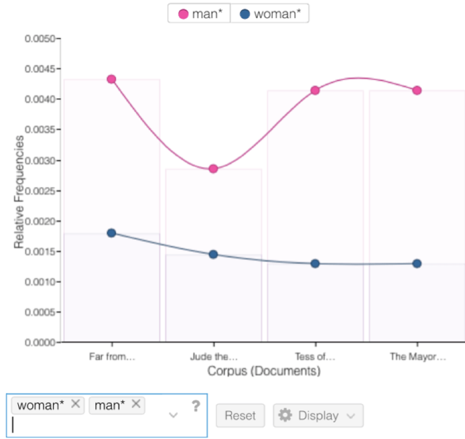
Task: Open the search help question mark
Action: click(x=196, y=406)
